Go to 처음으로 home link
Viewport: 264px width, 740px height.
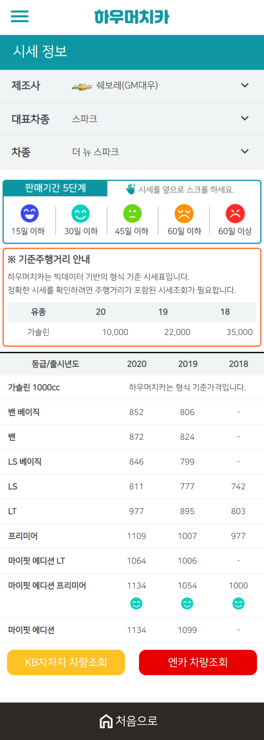129,721
